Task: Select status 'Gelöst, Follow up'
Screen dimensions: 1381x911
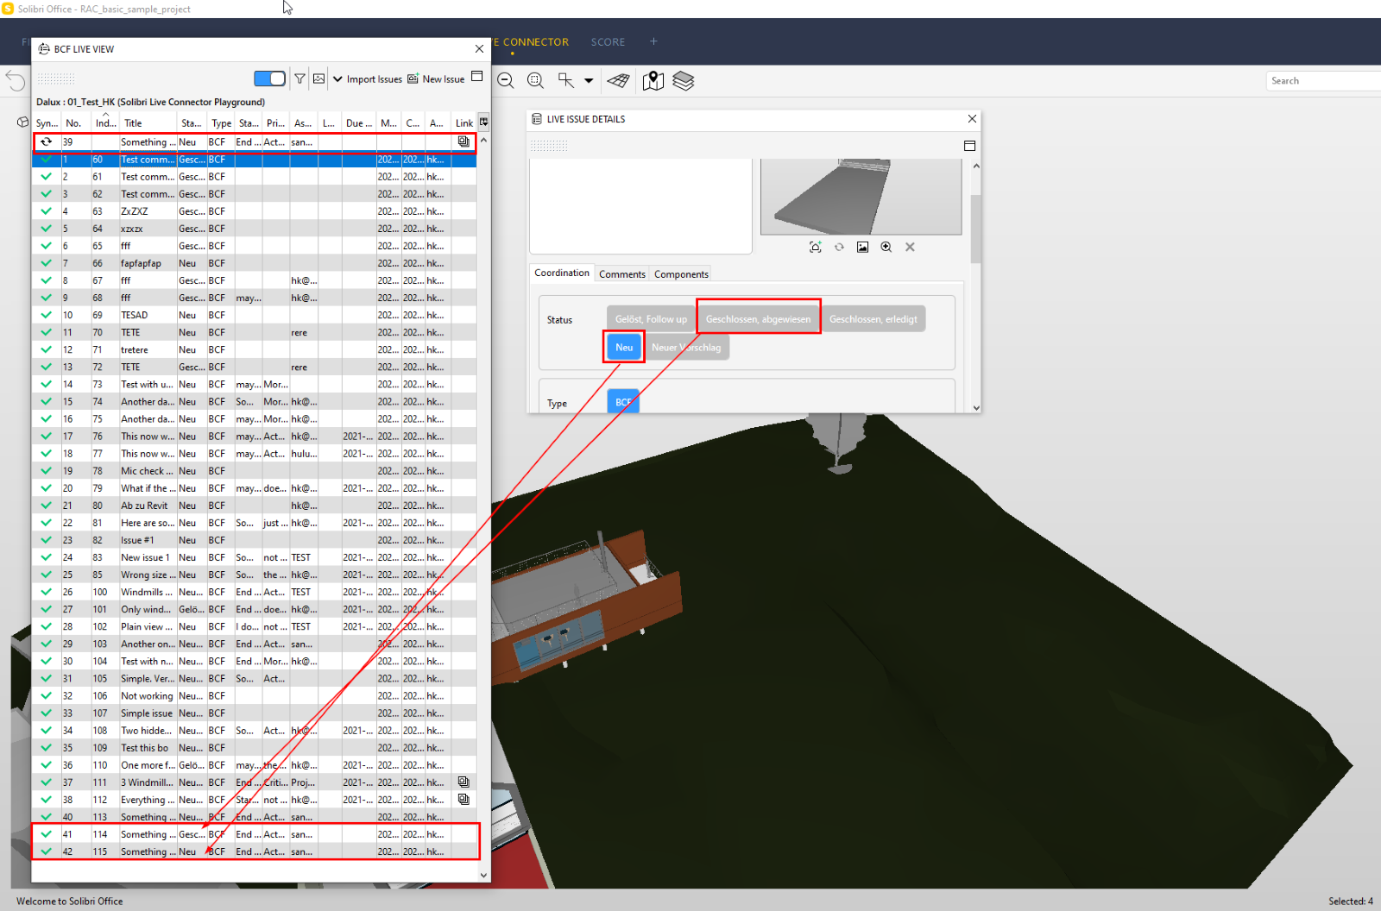Action: (652, 319)
